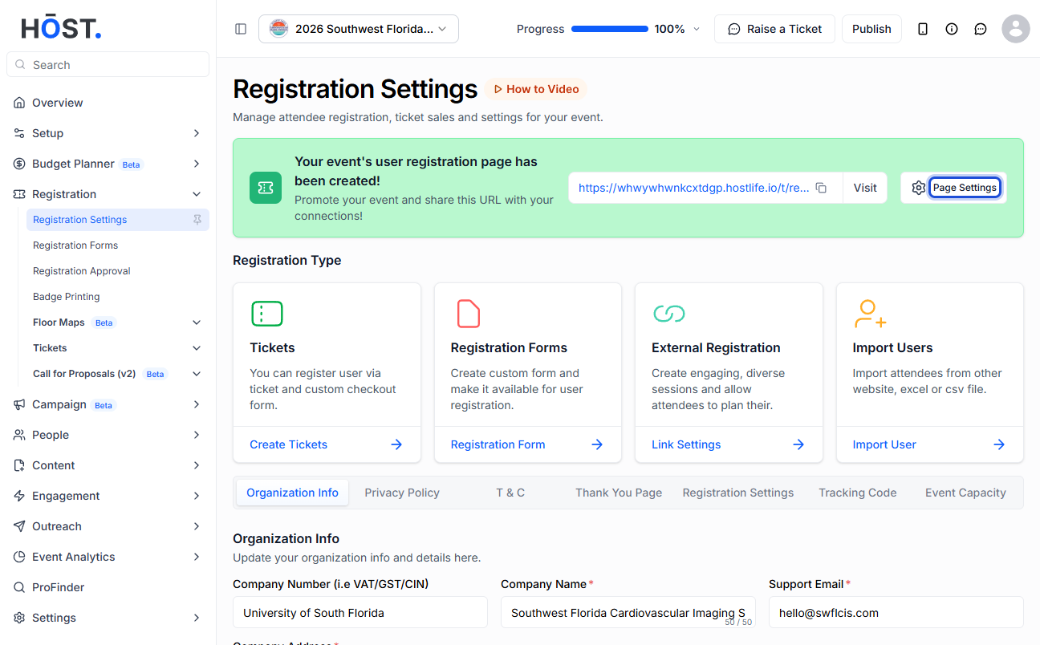This screenshot has height=645, width=1040.
Task: Click arrow next to Import User
Action: [999, 444]
